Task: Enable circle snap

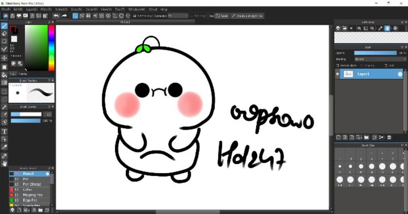Action: point(121,16)
